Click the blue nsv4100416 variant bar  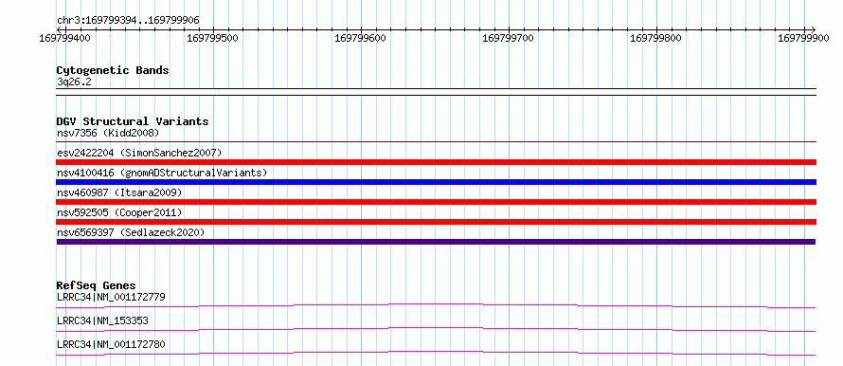click(x=436, y=182)
